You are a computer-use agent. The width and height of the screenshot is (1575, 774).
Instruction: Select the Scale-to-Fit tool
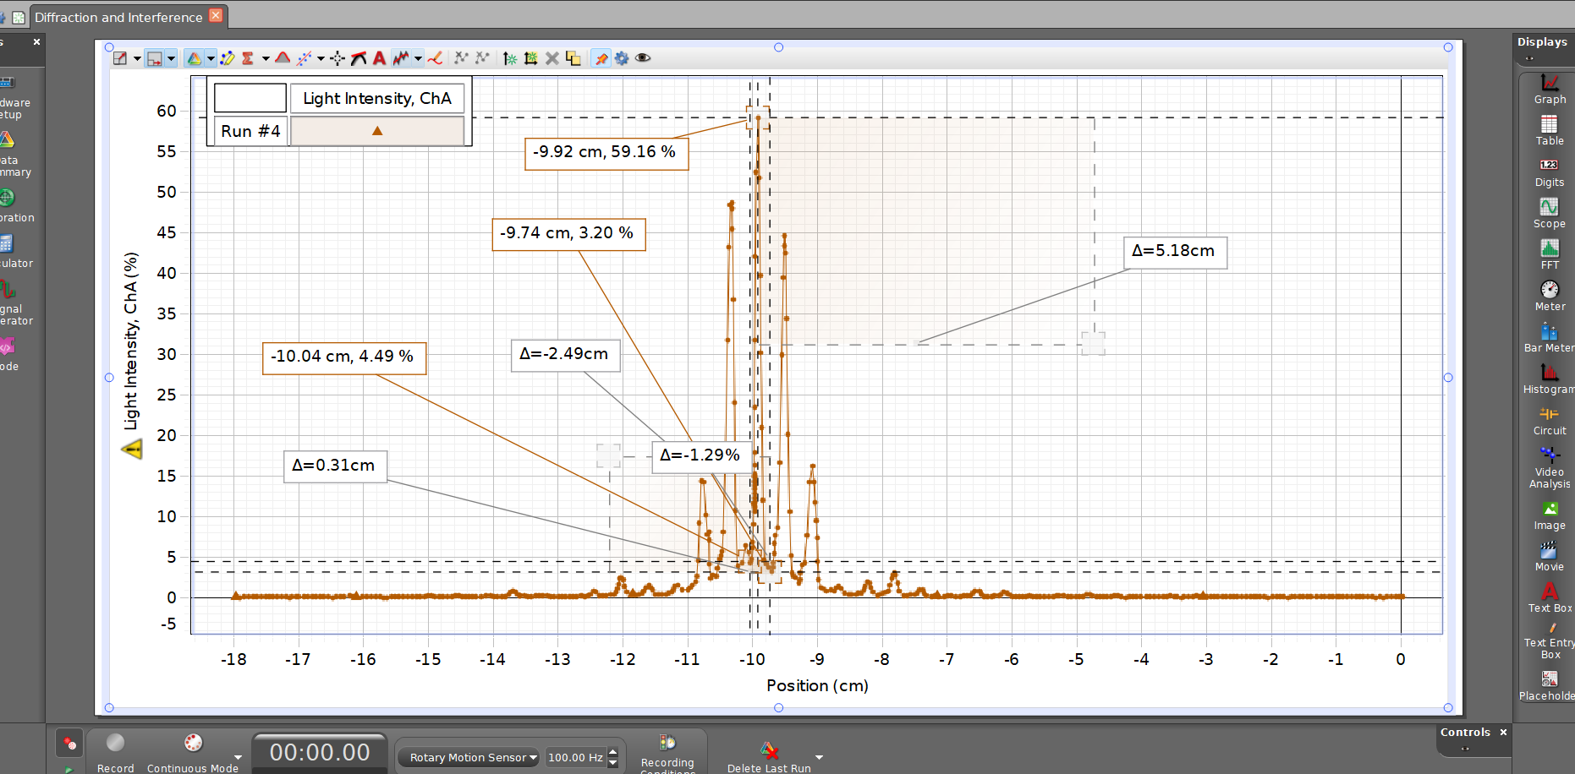[120, 57]
